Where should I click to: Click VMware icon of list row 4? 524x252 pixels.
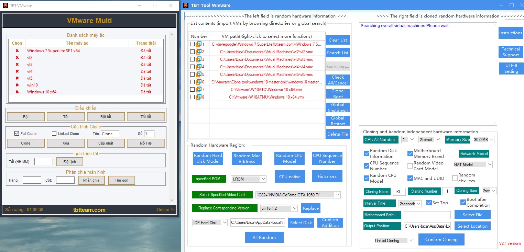tap(198, 67)
